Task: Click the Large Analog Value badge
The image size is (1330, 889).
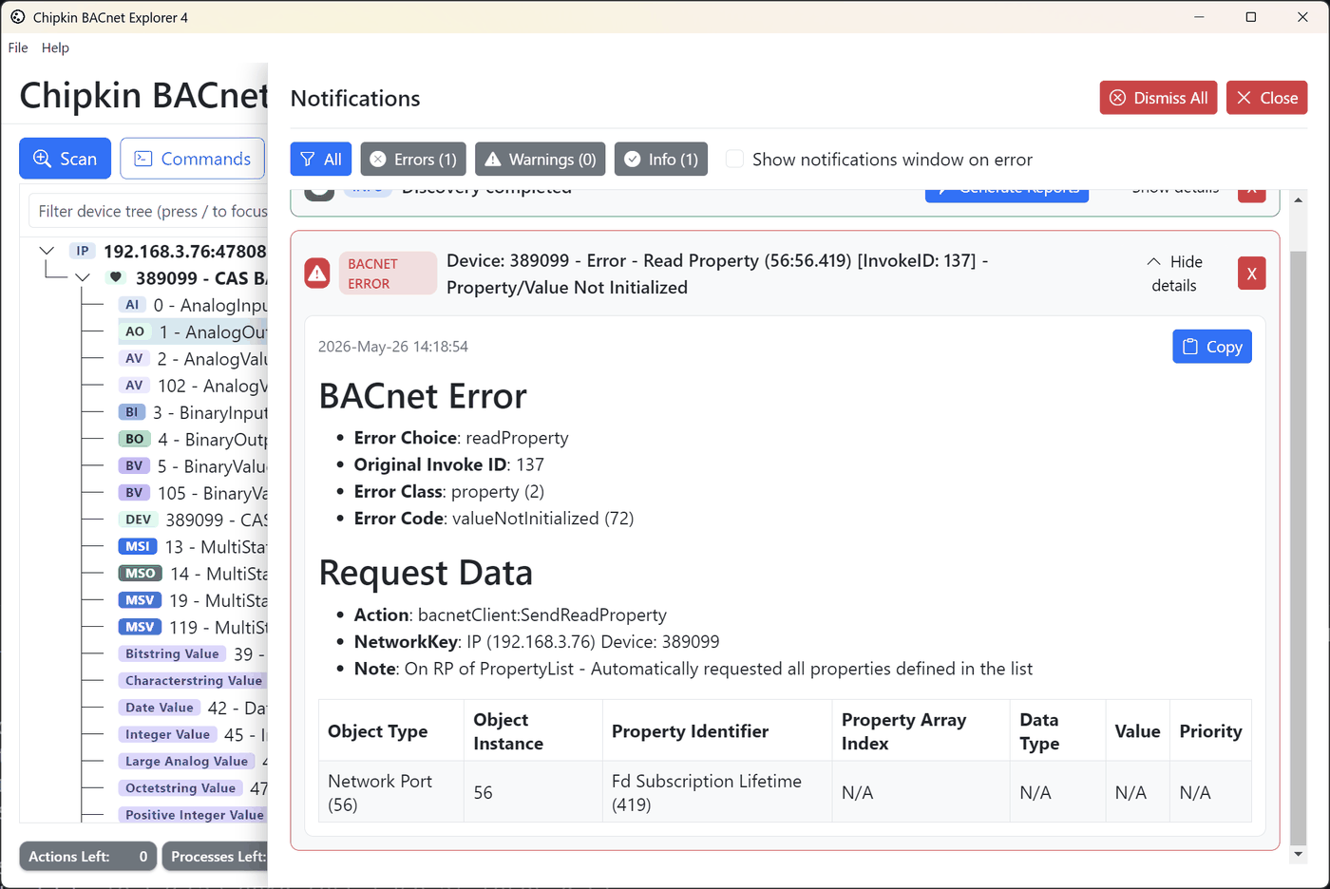Action: click(x=186, y=761)
